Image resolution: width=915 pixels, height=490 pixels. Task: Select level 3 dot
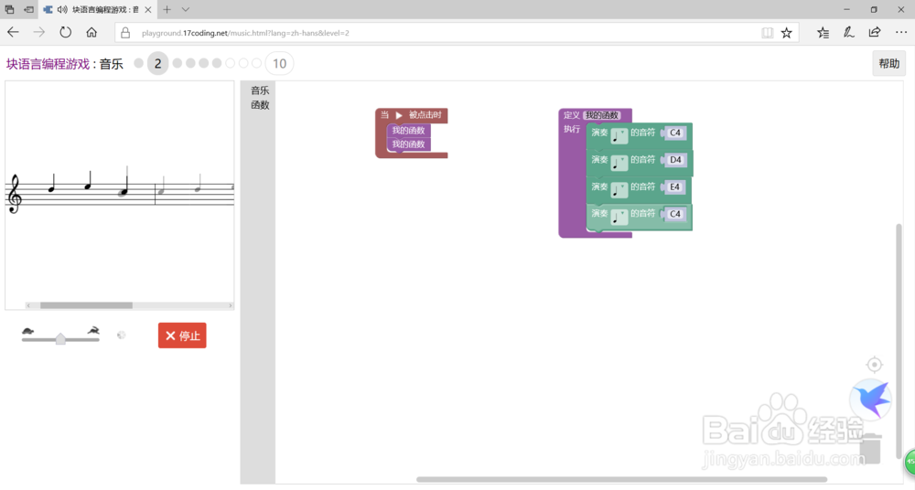178,63
